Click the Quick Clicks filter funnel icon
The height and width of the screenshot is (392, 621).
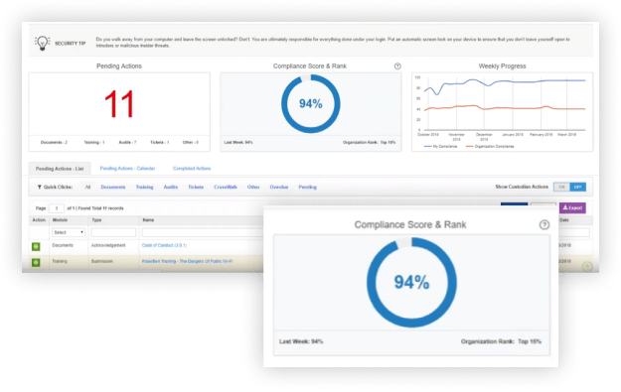39,187
